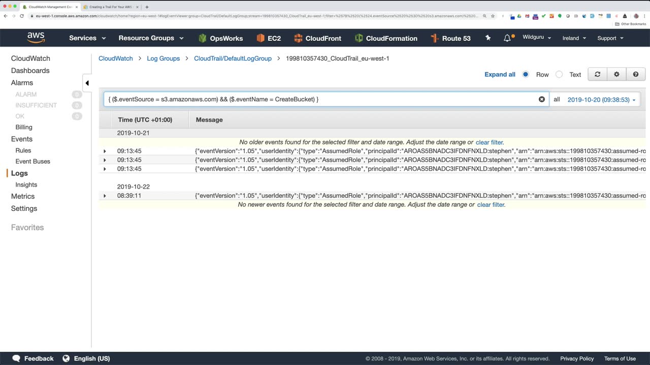Open a new browser tab
The image size is (650, 365).
[x=147, y=7]
